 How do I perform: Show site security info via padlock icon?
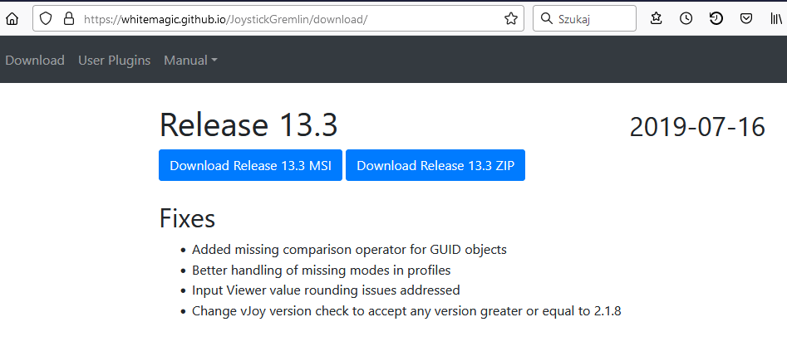pos(69,18)
